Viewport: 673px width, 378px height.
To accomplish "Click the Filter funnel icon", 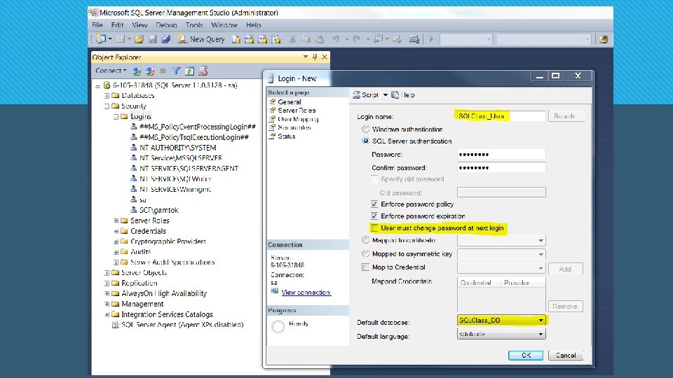I will (176, 71).
